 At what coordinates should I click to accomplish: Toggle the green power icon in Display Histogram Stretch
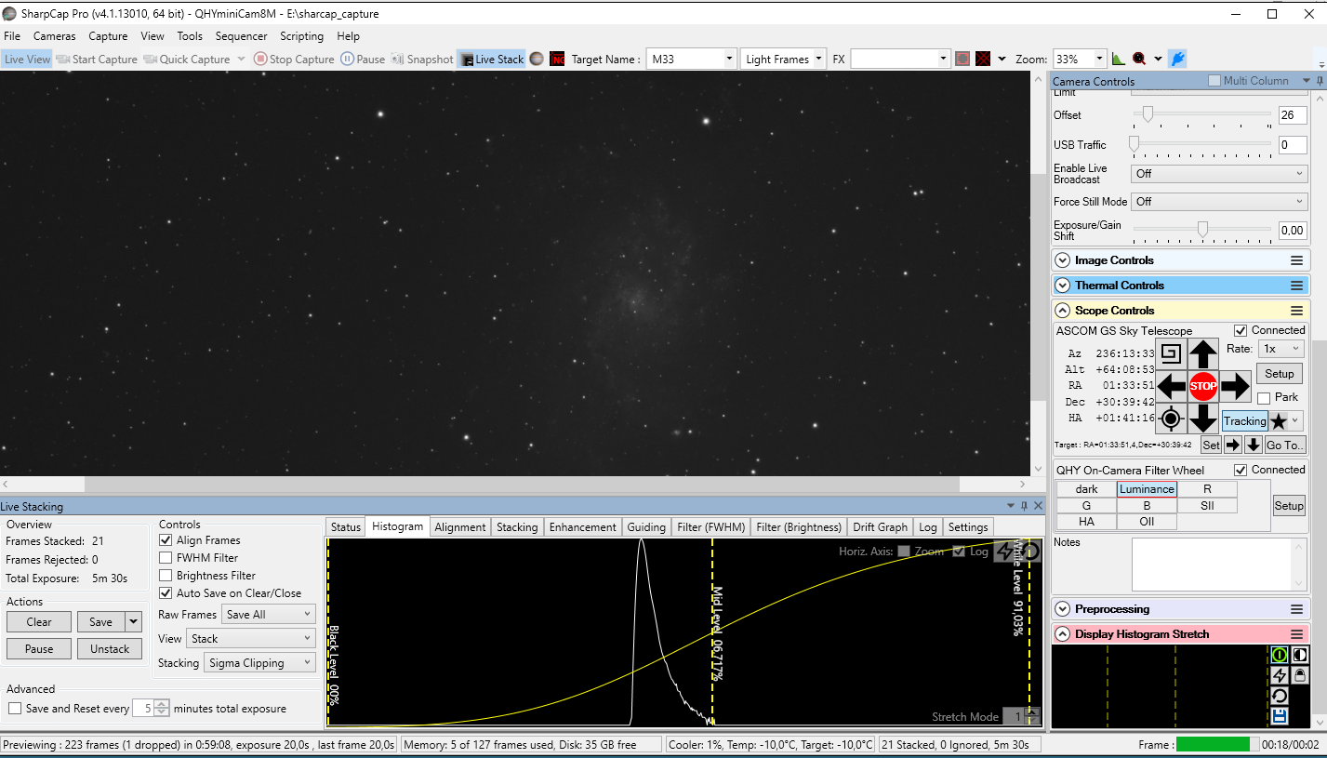click(x=1280, y=656)
